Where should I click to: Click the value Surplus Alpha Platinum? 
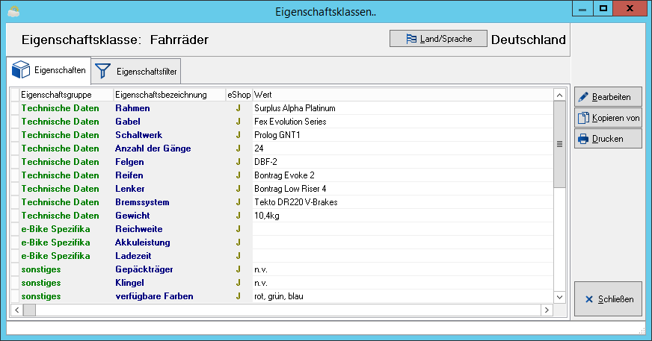(295, 108)
